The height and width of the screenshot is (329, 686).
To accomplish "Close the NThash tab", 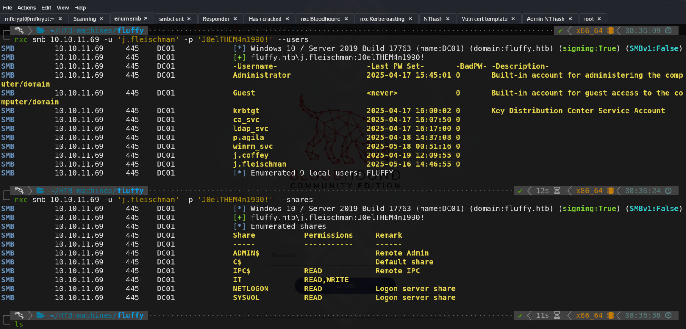I will pos(448,19).
